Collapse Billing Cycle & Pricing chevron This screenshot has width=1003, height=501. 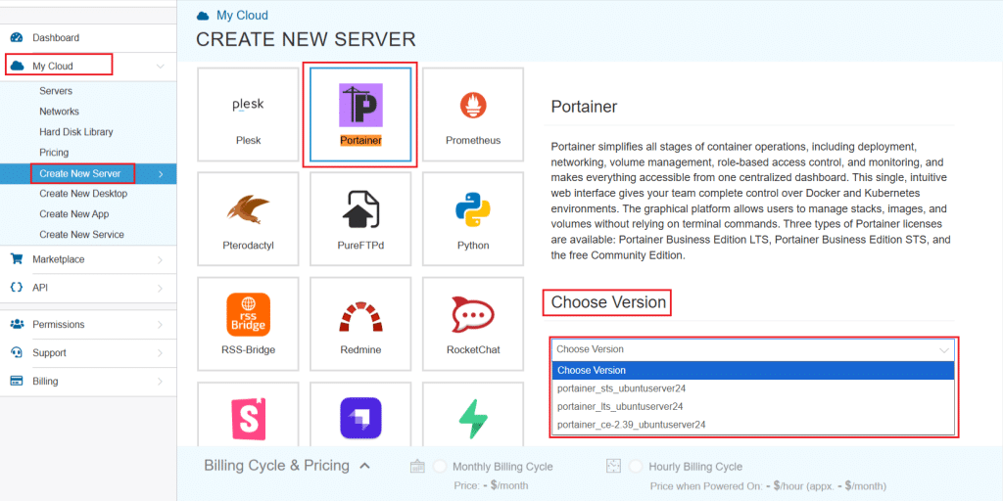coord(364,466)
